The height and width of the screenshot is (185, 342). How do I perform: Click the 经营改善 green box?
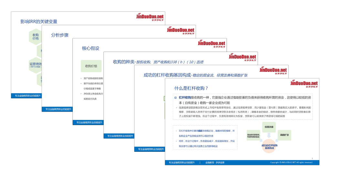click(x=269, y=127)
